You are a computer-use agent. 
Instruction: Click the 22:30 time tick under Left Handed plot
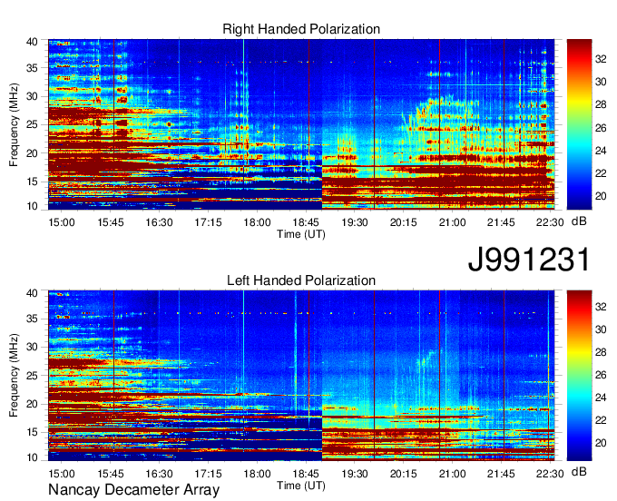550,473
